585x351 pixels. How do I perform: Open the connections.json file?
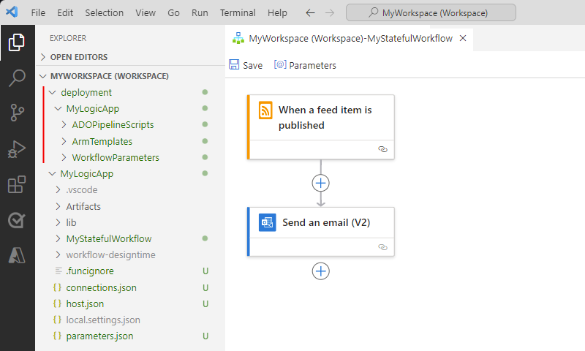click(101, 287)
